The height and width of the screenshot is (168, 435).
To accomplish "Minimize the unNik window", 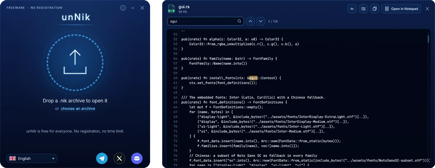I will tap(133, 8).
